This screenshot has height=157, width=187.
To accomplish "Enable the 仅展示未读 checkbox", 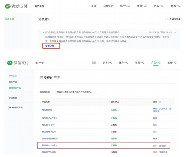I will [166, 19].
